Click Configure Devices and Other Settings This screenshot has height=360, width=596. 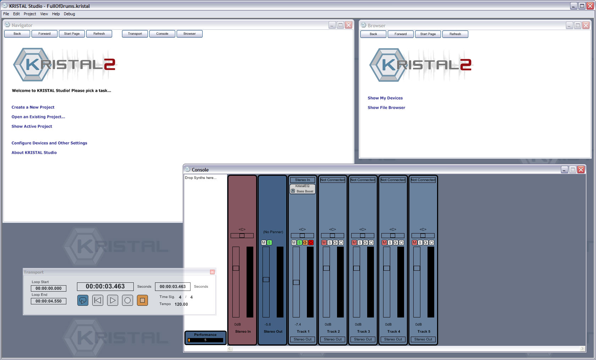49,143
